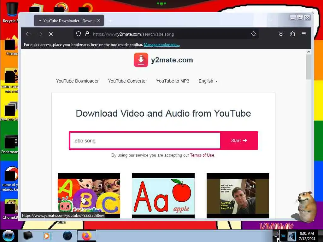This screenshot has width=323, height=242.
Task: Select the ChomikBox desktop icon
Action: 10,209
